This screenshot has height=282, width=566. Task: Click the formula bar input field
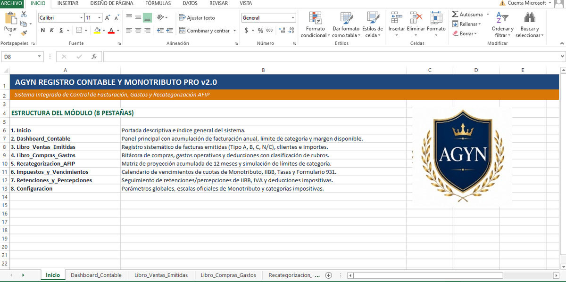331,56
